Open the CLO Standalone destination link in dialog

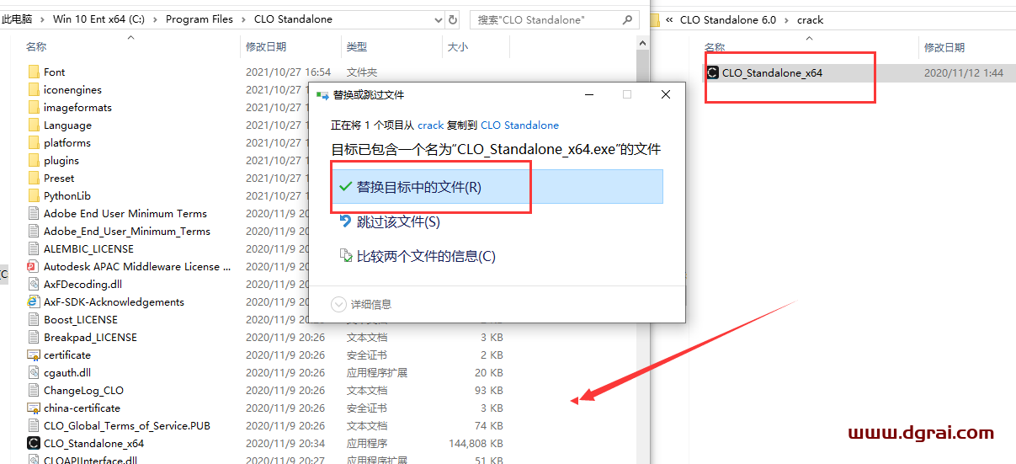[519, 125]
